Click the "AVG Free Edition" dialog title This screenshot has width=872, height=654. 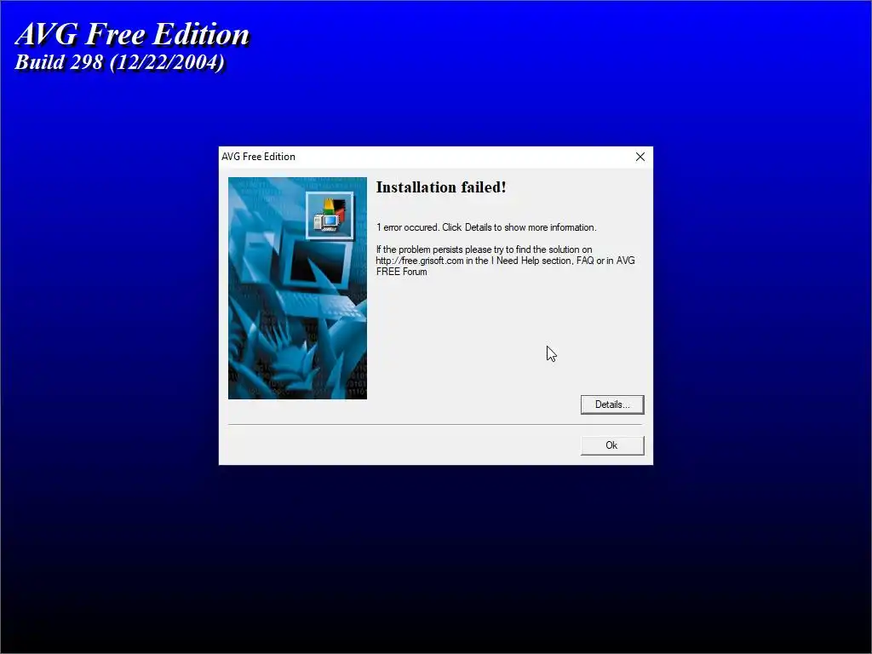[x=259, y=157]
